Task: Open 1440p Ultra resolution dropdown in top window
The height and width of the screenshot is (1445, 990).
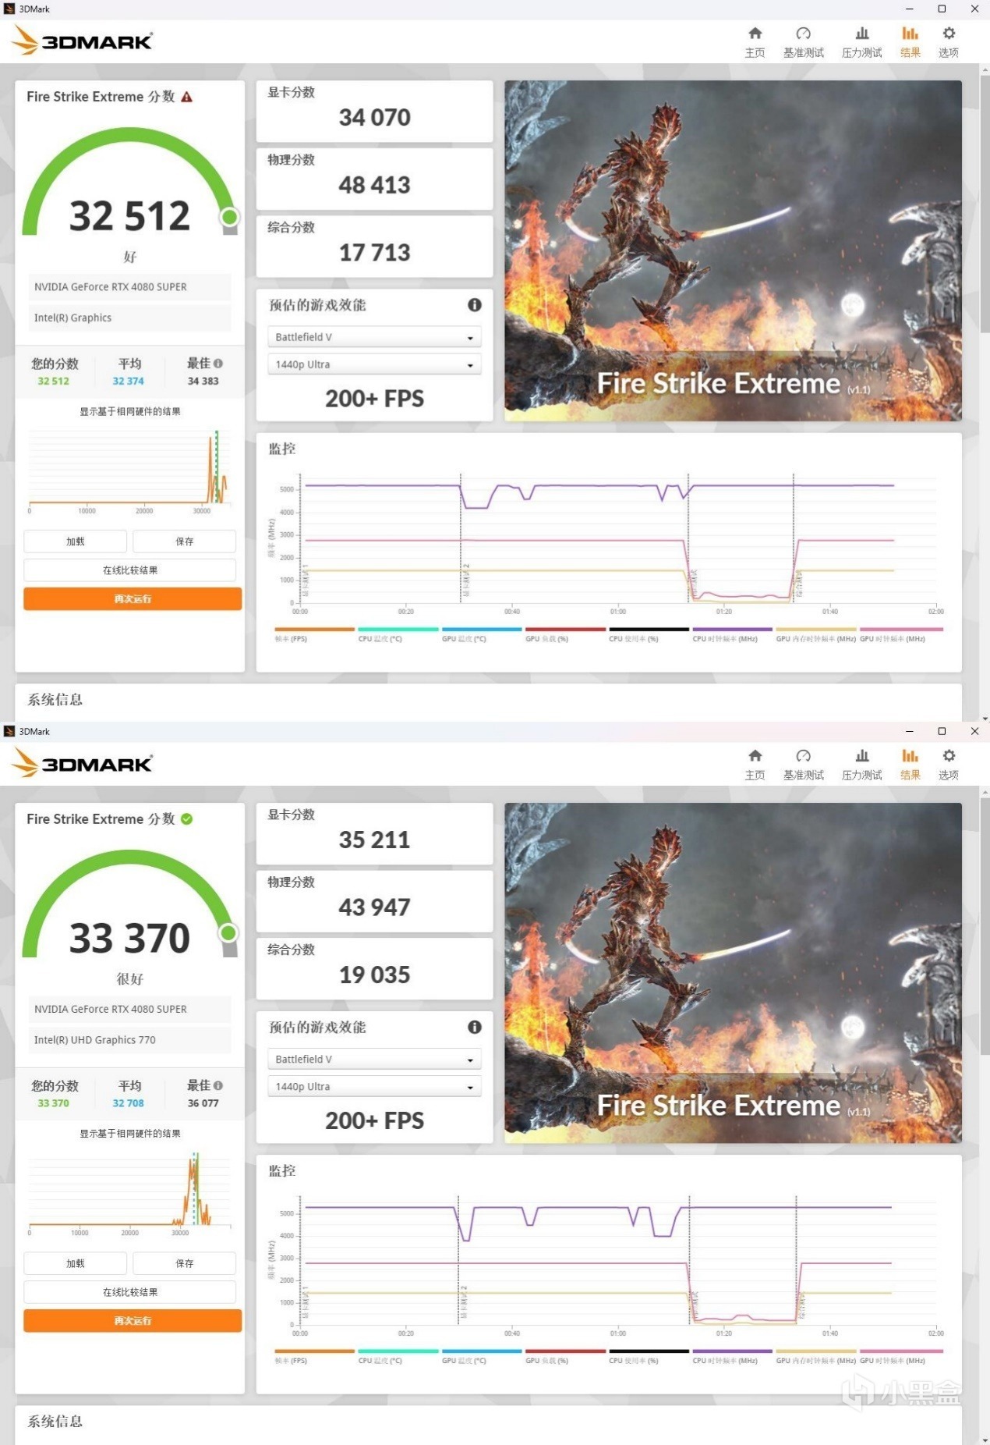Action: point(374,364)
